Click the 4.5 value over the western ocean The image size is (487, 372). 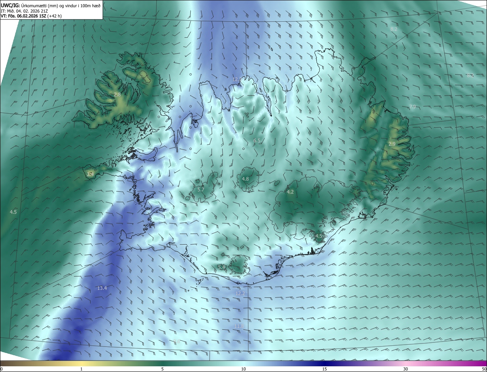coord(13,211)
